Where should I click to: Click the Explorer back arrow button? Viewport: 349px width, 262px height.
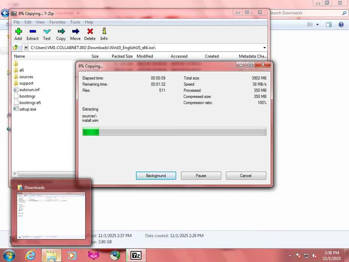coord(5,13)
